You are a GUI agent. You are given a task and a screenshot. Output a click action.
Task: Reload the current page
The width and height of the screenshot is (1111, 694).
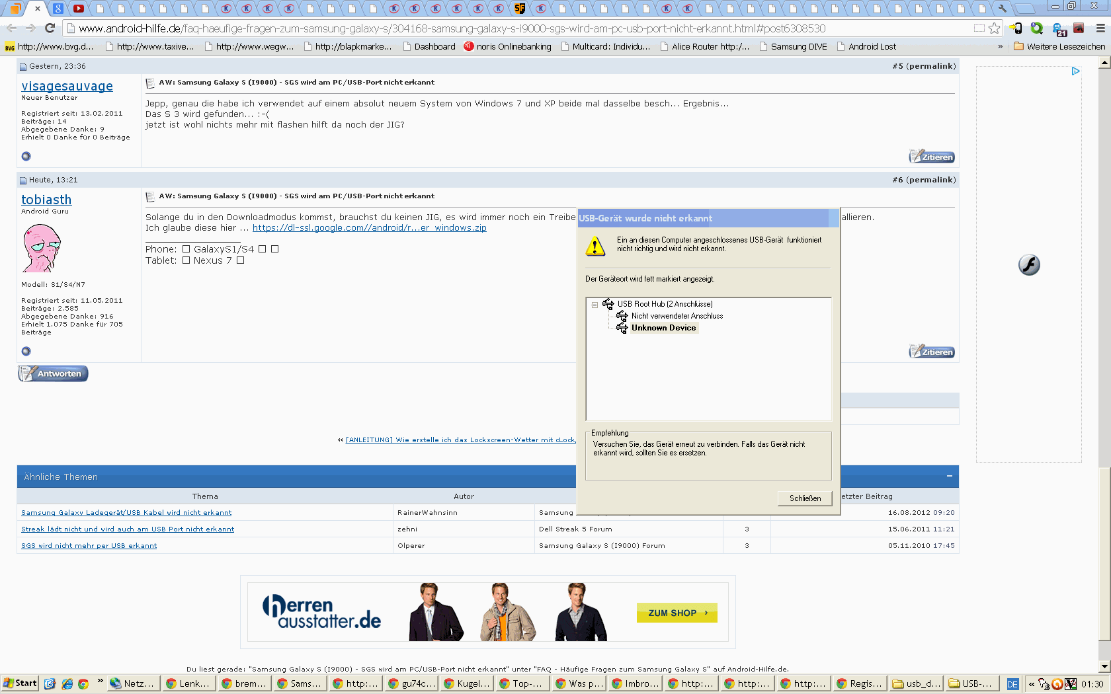pos(50,28)
